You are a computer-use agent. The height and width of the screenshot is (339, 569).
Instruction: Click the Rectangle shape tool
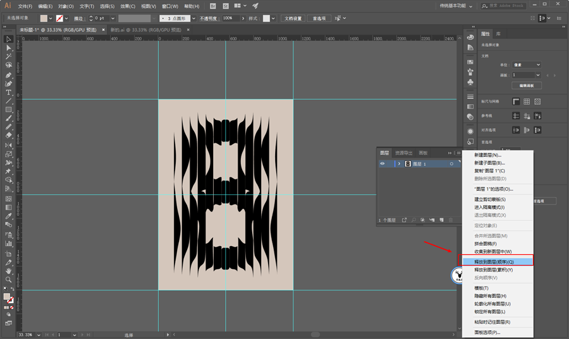[9, 110]
